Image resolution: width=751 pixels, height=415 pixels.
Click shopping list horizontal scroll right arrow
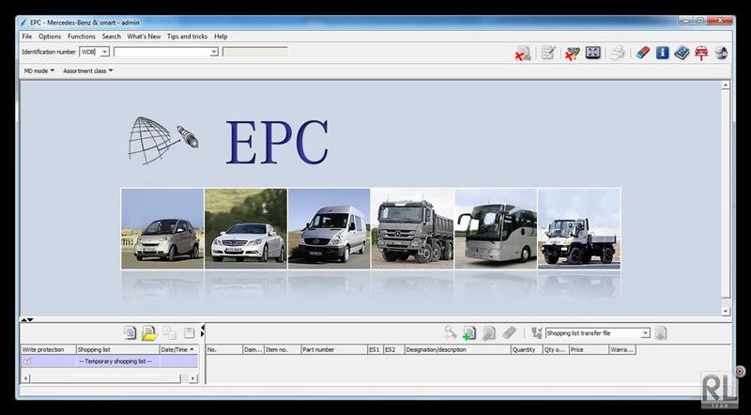[x=193, y=378]
